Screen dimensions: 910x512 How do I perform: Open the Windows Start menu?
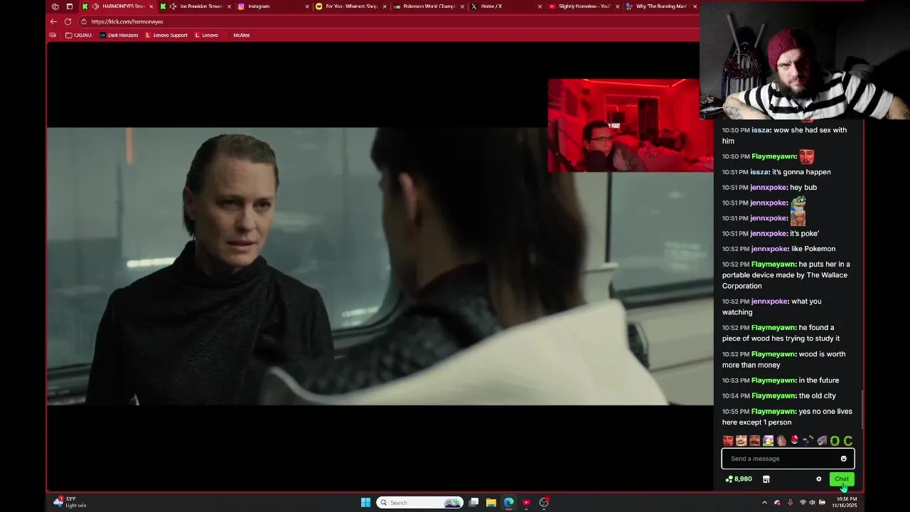365,503
